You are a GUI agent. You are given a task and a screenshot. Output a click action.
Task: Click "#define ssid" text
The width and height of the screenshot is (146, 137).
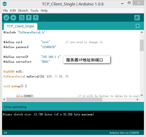coord(13,42)
